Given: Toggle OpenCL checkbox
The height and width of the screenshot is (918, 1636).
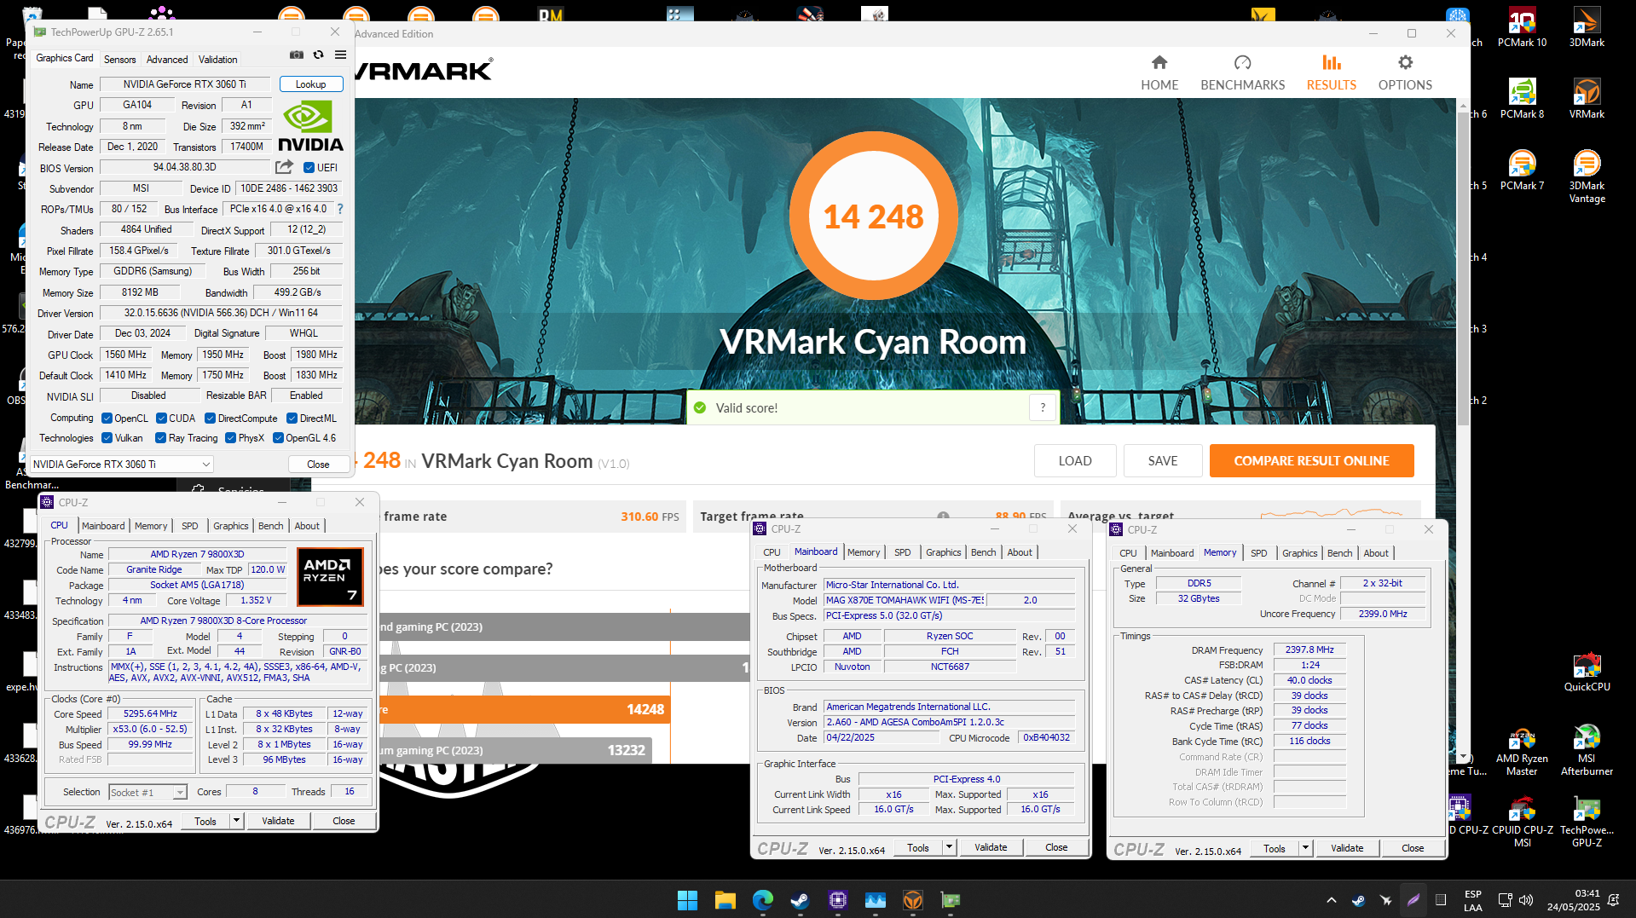Looking at the screenshot, I should click(x=107, y=419).
